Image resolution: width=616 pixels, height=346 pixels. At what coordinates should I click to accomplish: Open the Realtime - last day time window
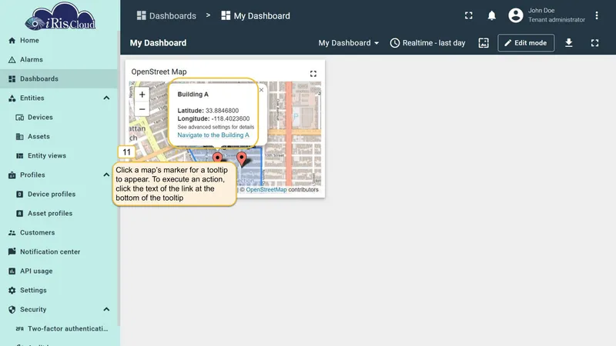point(428,43)
